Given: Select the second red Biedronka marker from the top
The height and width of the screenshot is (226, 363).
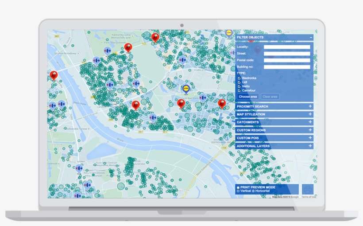Looking at the screenshot, I should (128, 48).
